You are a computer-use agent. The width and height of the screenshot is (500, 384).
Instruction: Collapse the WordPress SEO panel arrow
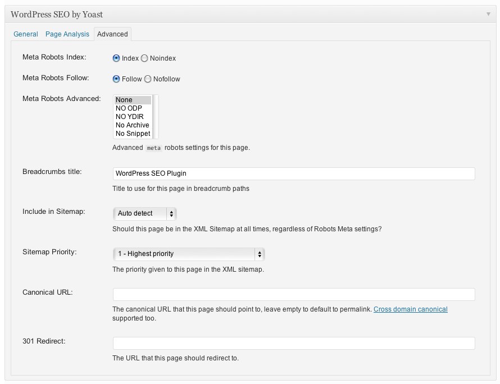tap(488, 14)
